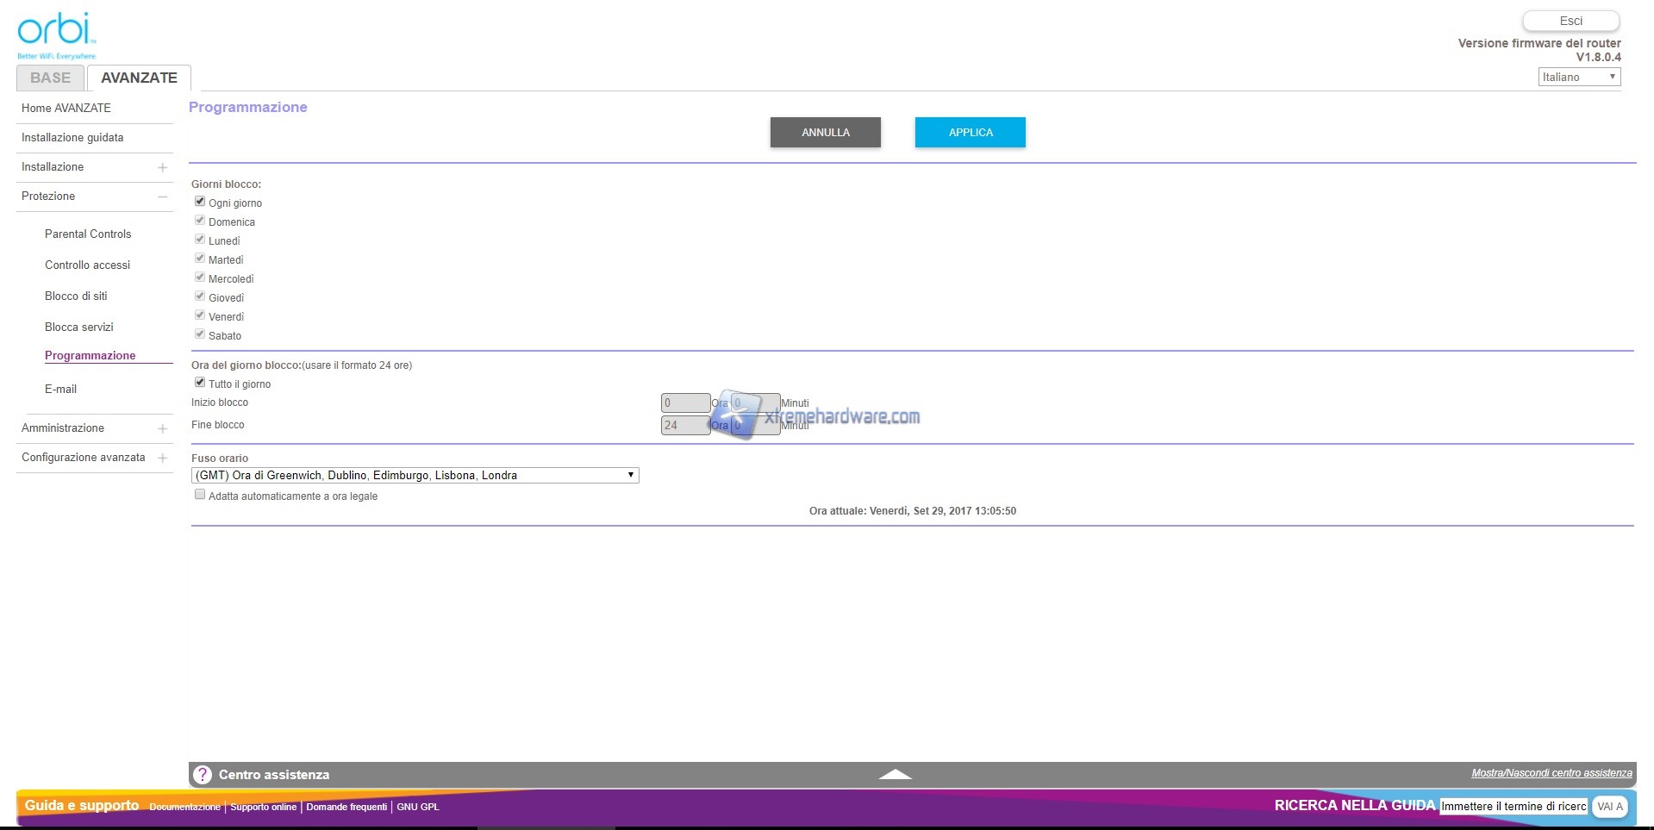Expand Configurazione avanzata plus icon
Image resolution: width=1654 pixels, height=830 pixels.
coord(162,458)
